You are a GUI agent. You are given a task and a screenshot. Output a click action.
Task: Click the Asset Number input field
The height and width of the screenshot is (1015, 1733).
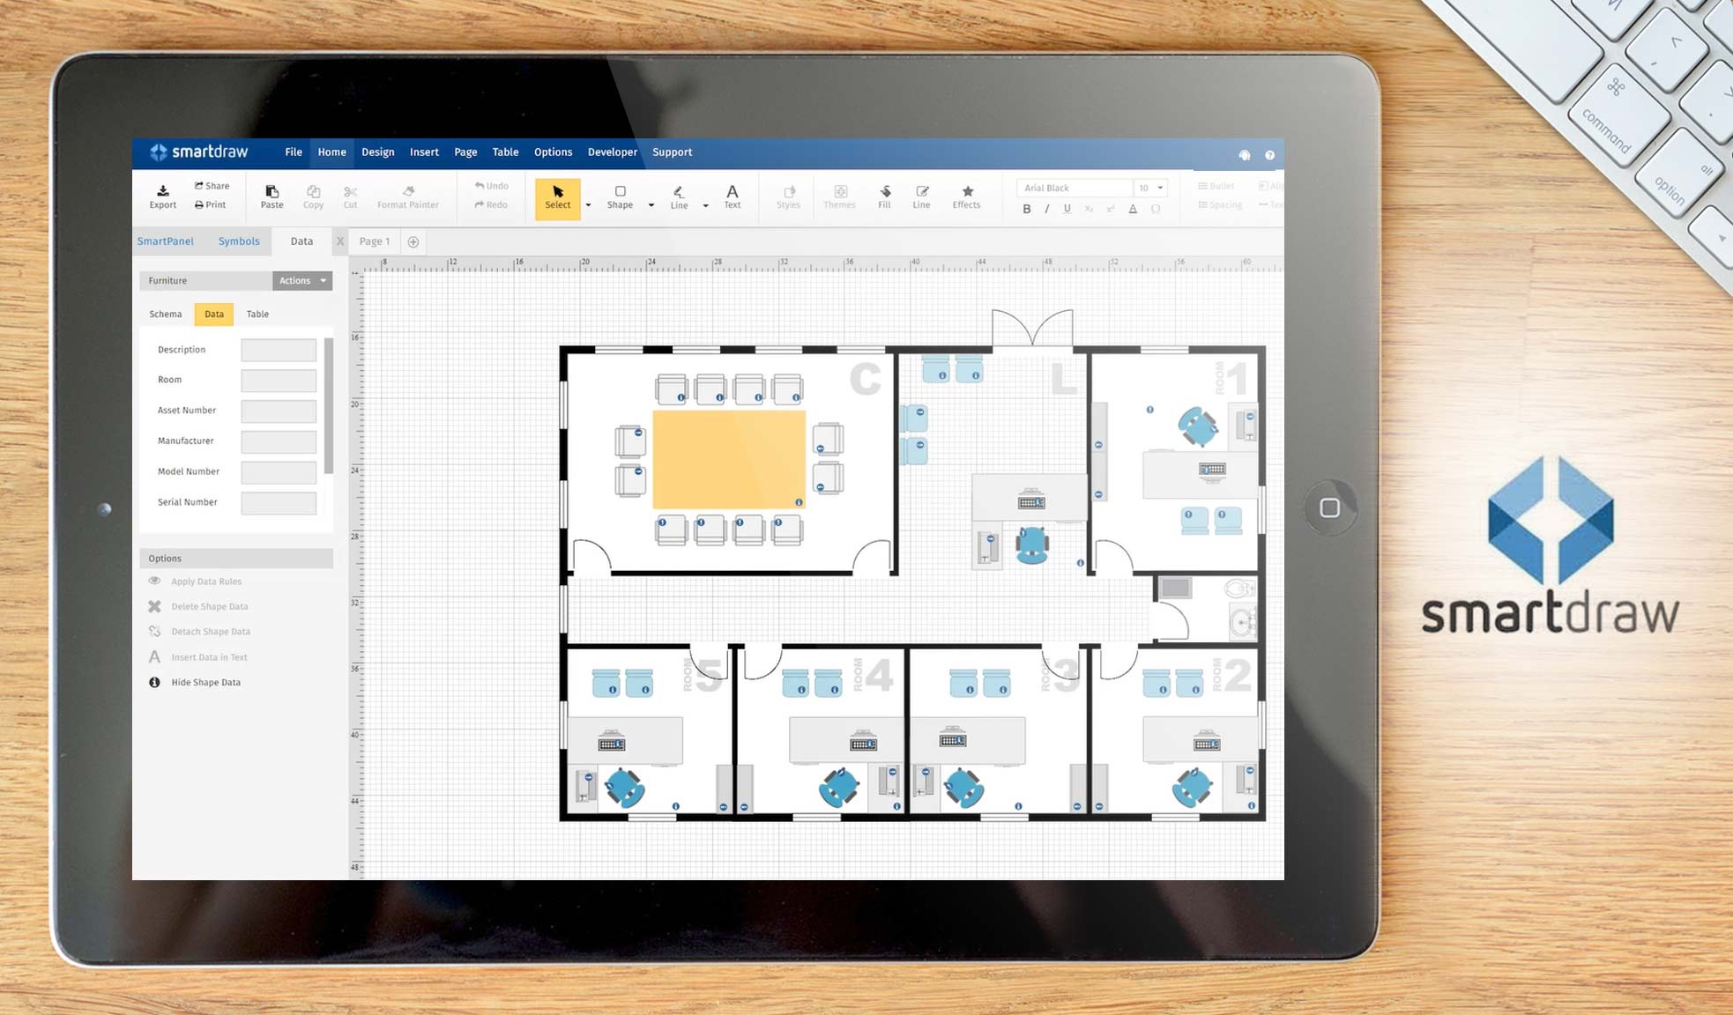point(279,410)
